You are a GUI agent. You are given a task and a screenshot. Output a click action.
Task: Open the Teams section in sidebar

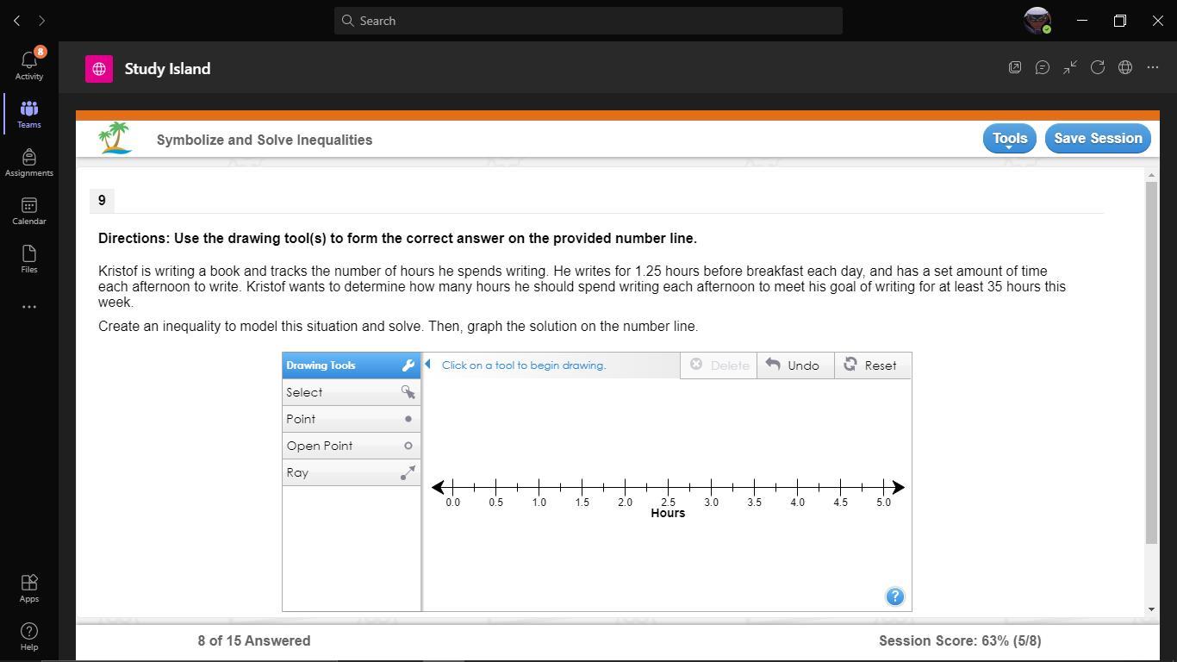click(x=29, y=114)
